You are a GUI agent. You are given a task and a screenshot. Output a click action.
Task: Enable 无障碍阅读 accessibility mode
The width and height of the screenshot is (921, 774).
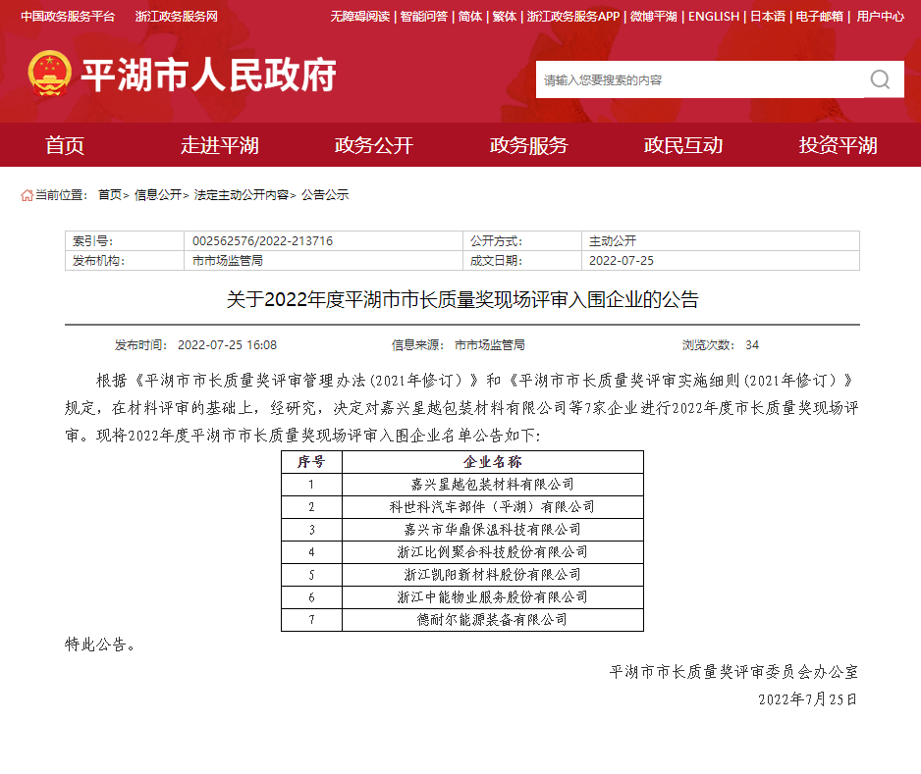tap(359, 17)
